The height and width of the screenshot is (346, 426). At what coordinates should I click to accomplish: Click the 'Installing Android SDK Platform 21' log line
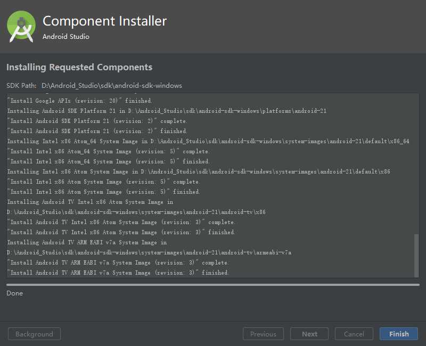coord(166,111)
